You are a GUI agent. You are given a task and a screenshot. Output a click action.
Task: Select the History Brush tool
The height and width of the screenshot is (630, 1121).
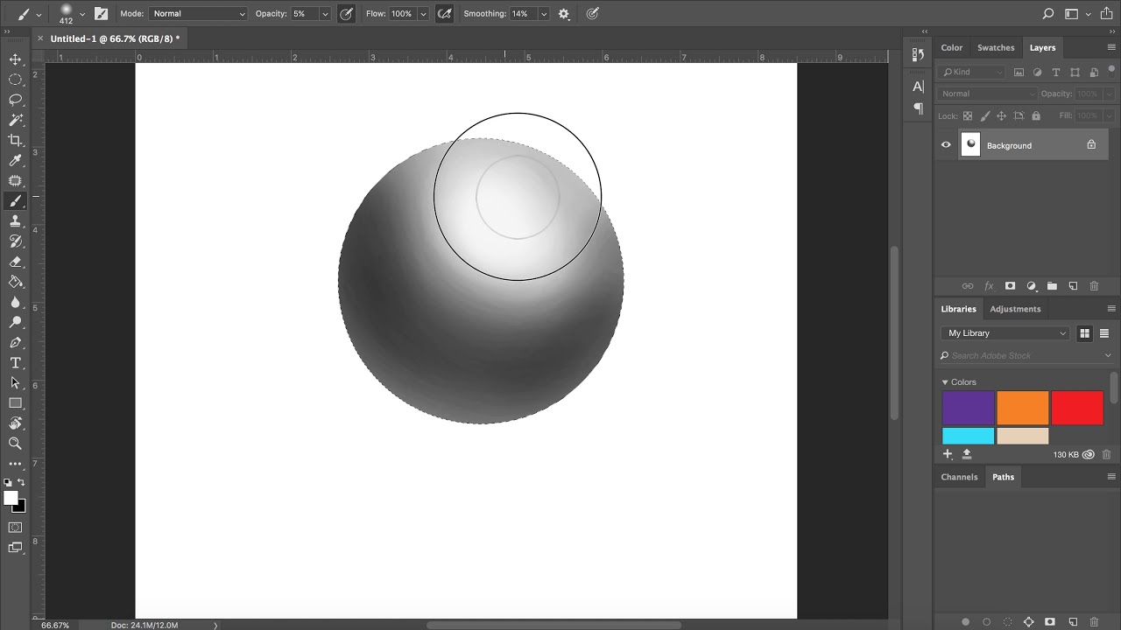15,241
